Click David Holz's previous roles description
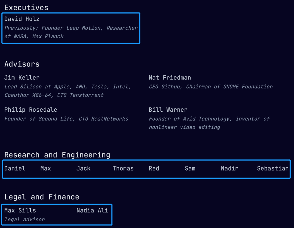This screenshot has height=228, width=294. pos(71,32)
